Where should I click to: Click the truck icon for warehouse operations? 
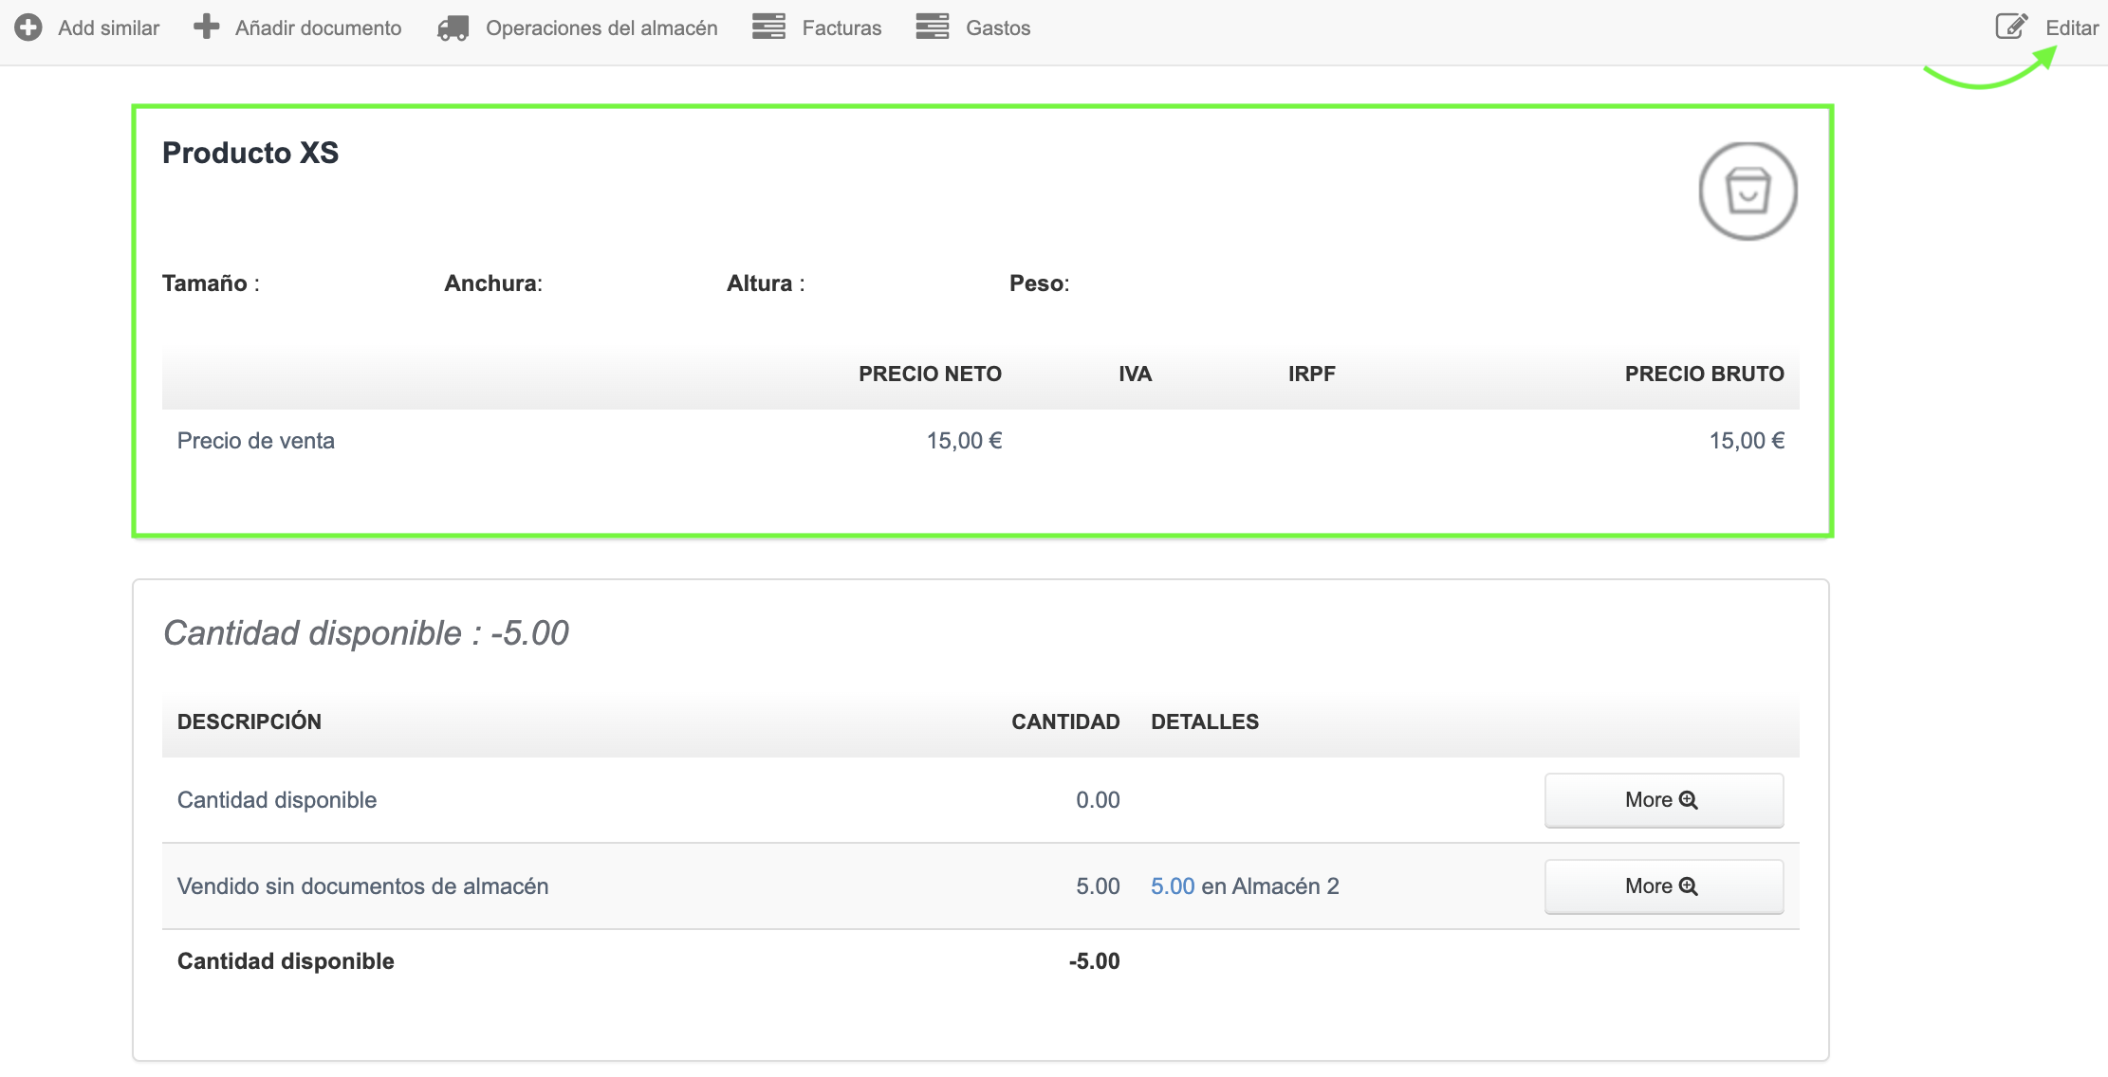pyautogui.click(x=453, y=28)
